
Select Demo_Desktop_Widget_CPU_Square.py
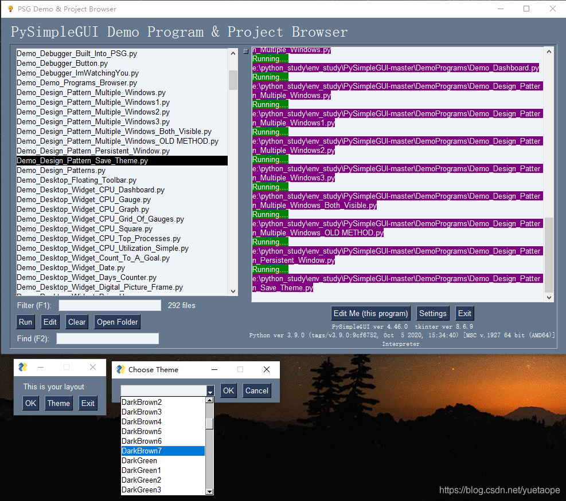coord(122,229)
